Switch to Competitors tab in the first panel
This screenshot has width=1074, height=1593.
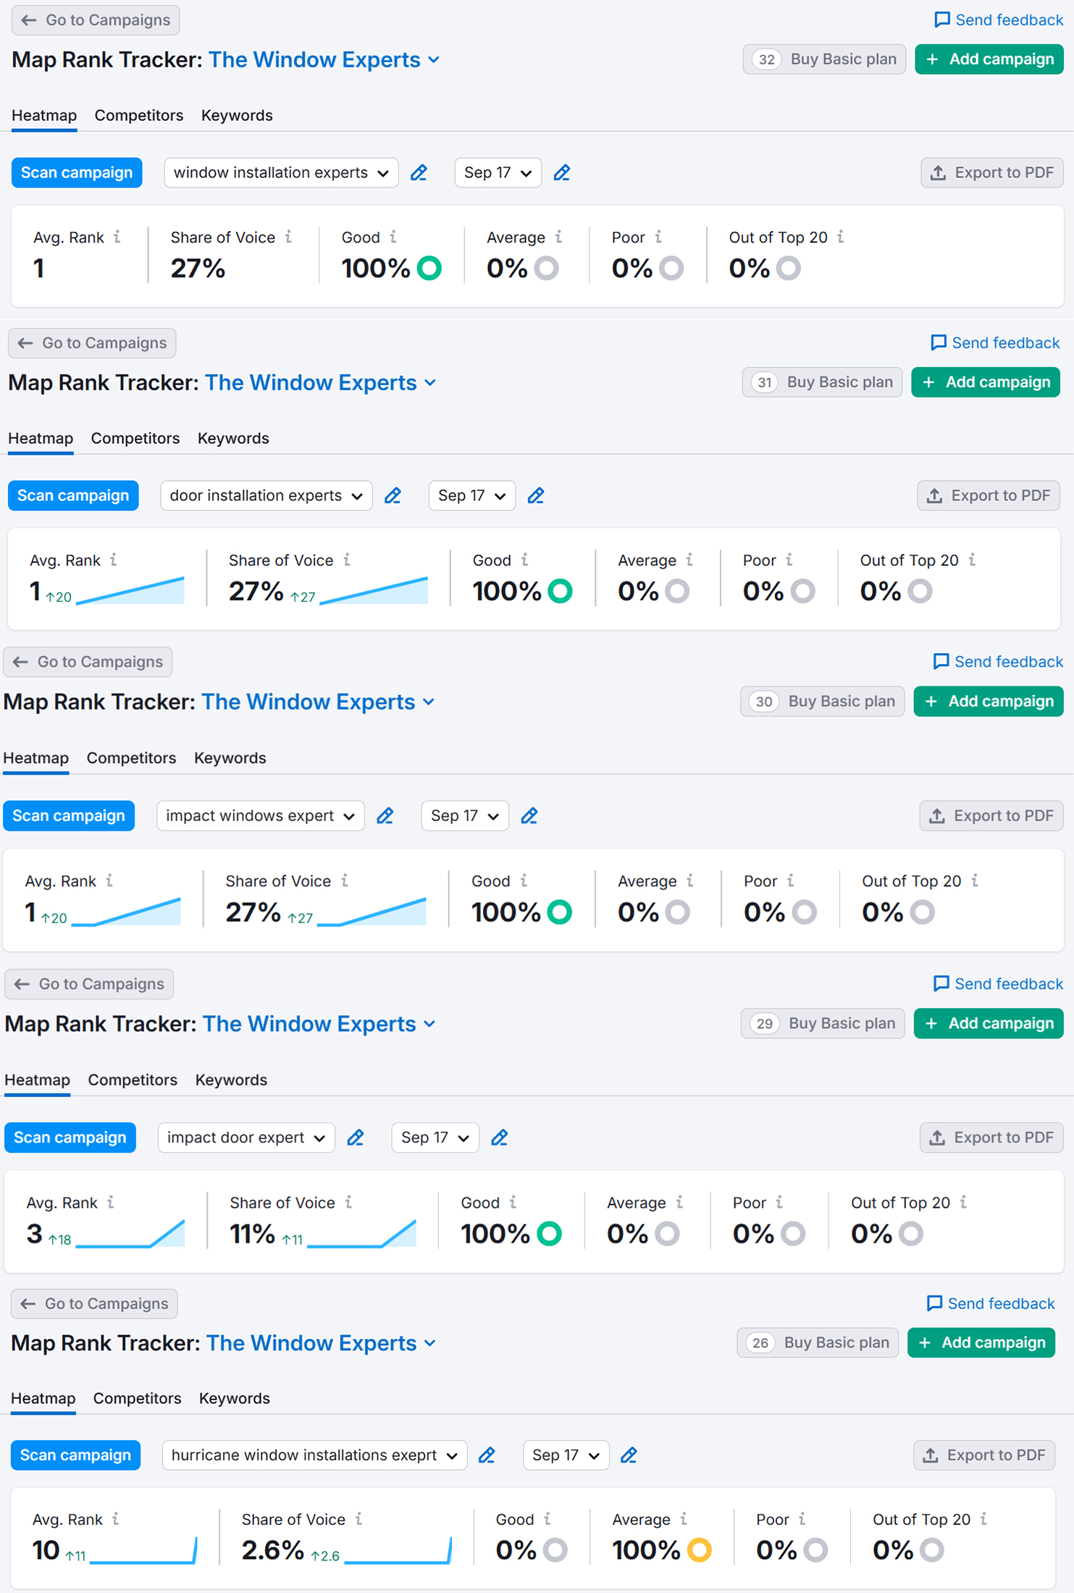[139, 116]
